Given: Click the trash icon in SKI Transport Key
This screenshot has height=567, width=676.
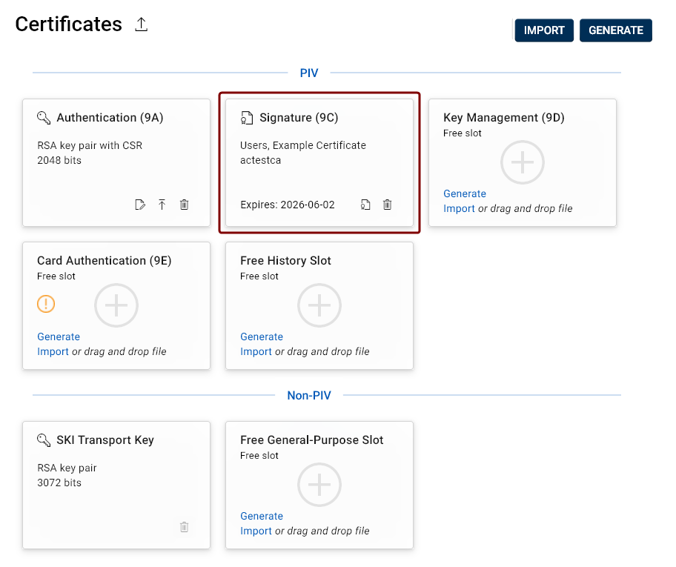Looking at the screenshot, I should coord(185,527).
